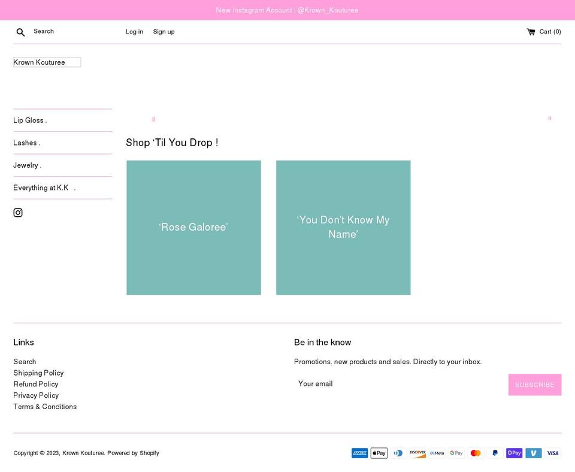Click the Log in link
575x472 pixels.
pos(134,32)
